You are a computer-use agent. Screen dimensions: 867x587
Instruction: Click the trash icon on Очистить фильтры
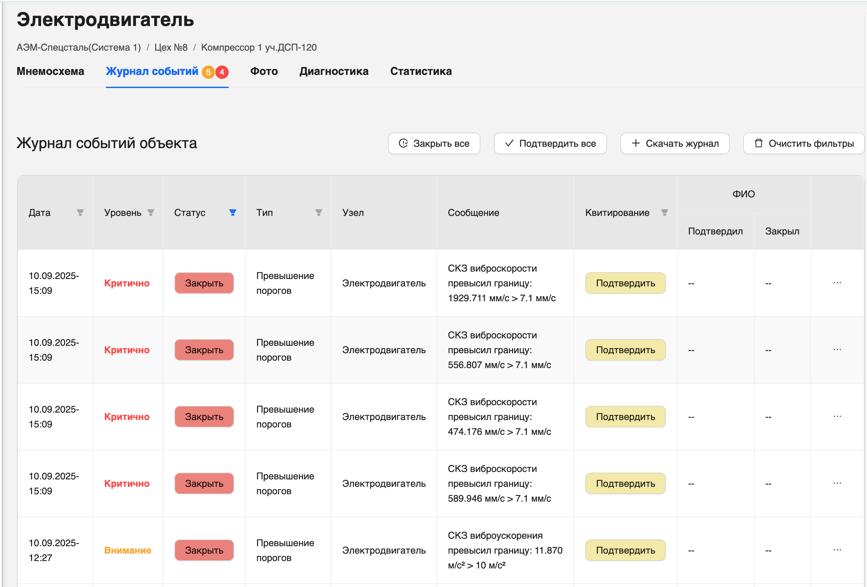[758, 143]
